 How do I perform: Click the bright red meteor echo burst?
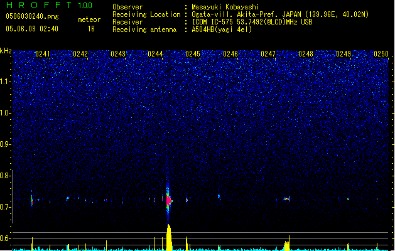pyautogui.click(x=168, y=201)
